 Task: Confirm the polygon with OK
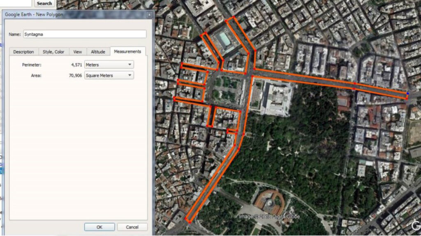pos(99,227)
